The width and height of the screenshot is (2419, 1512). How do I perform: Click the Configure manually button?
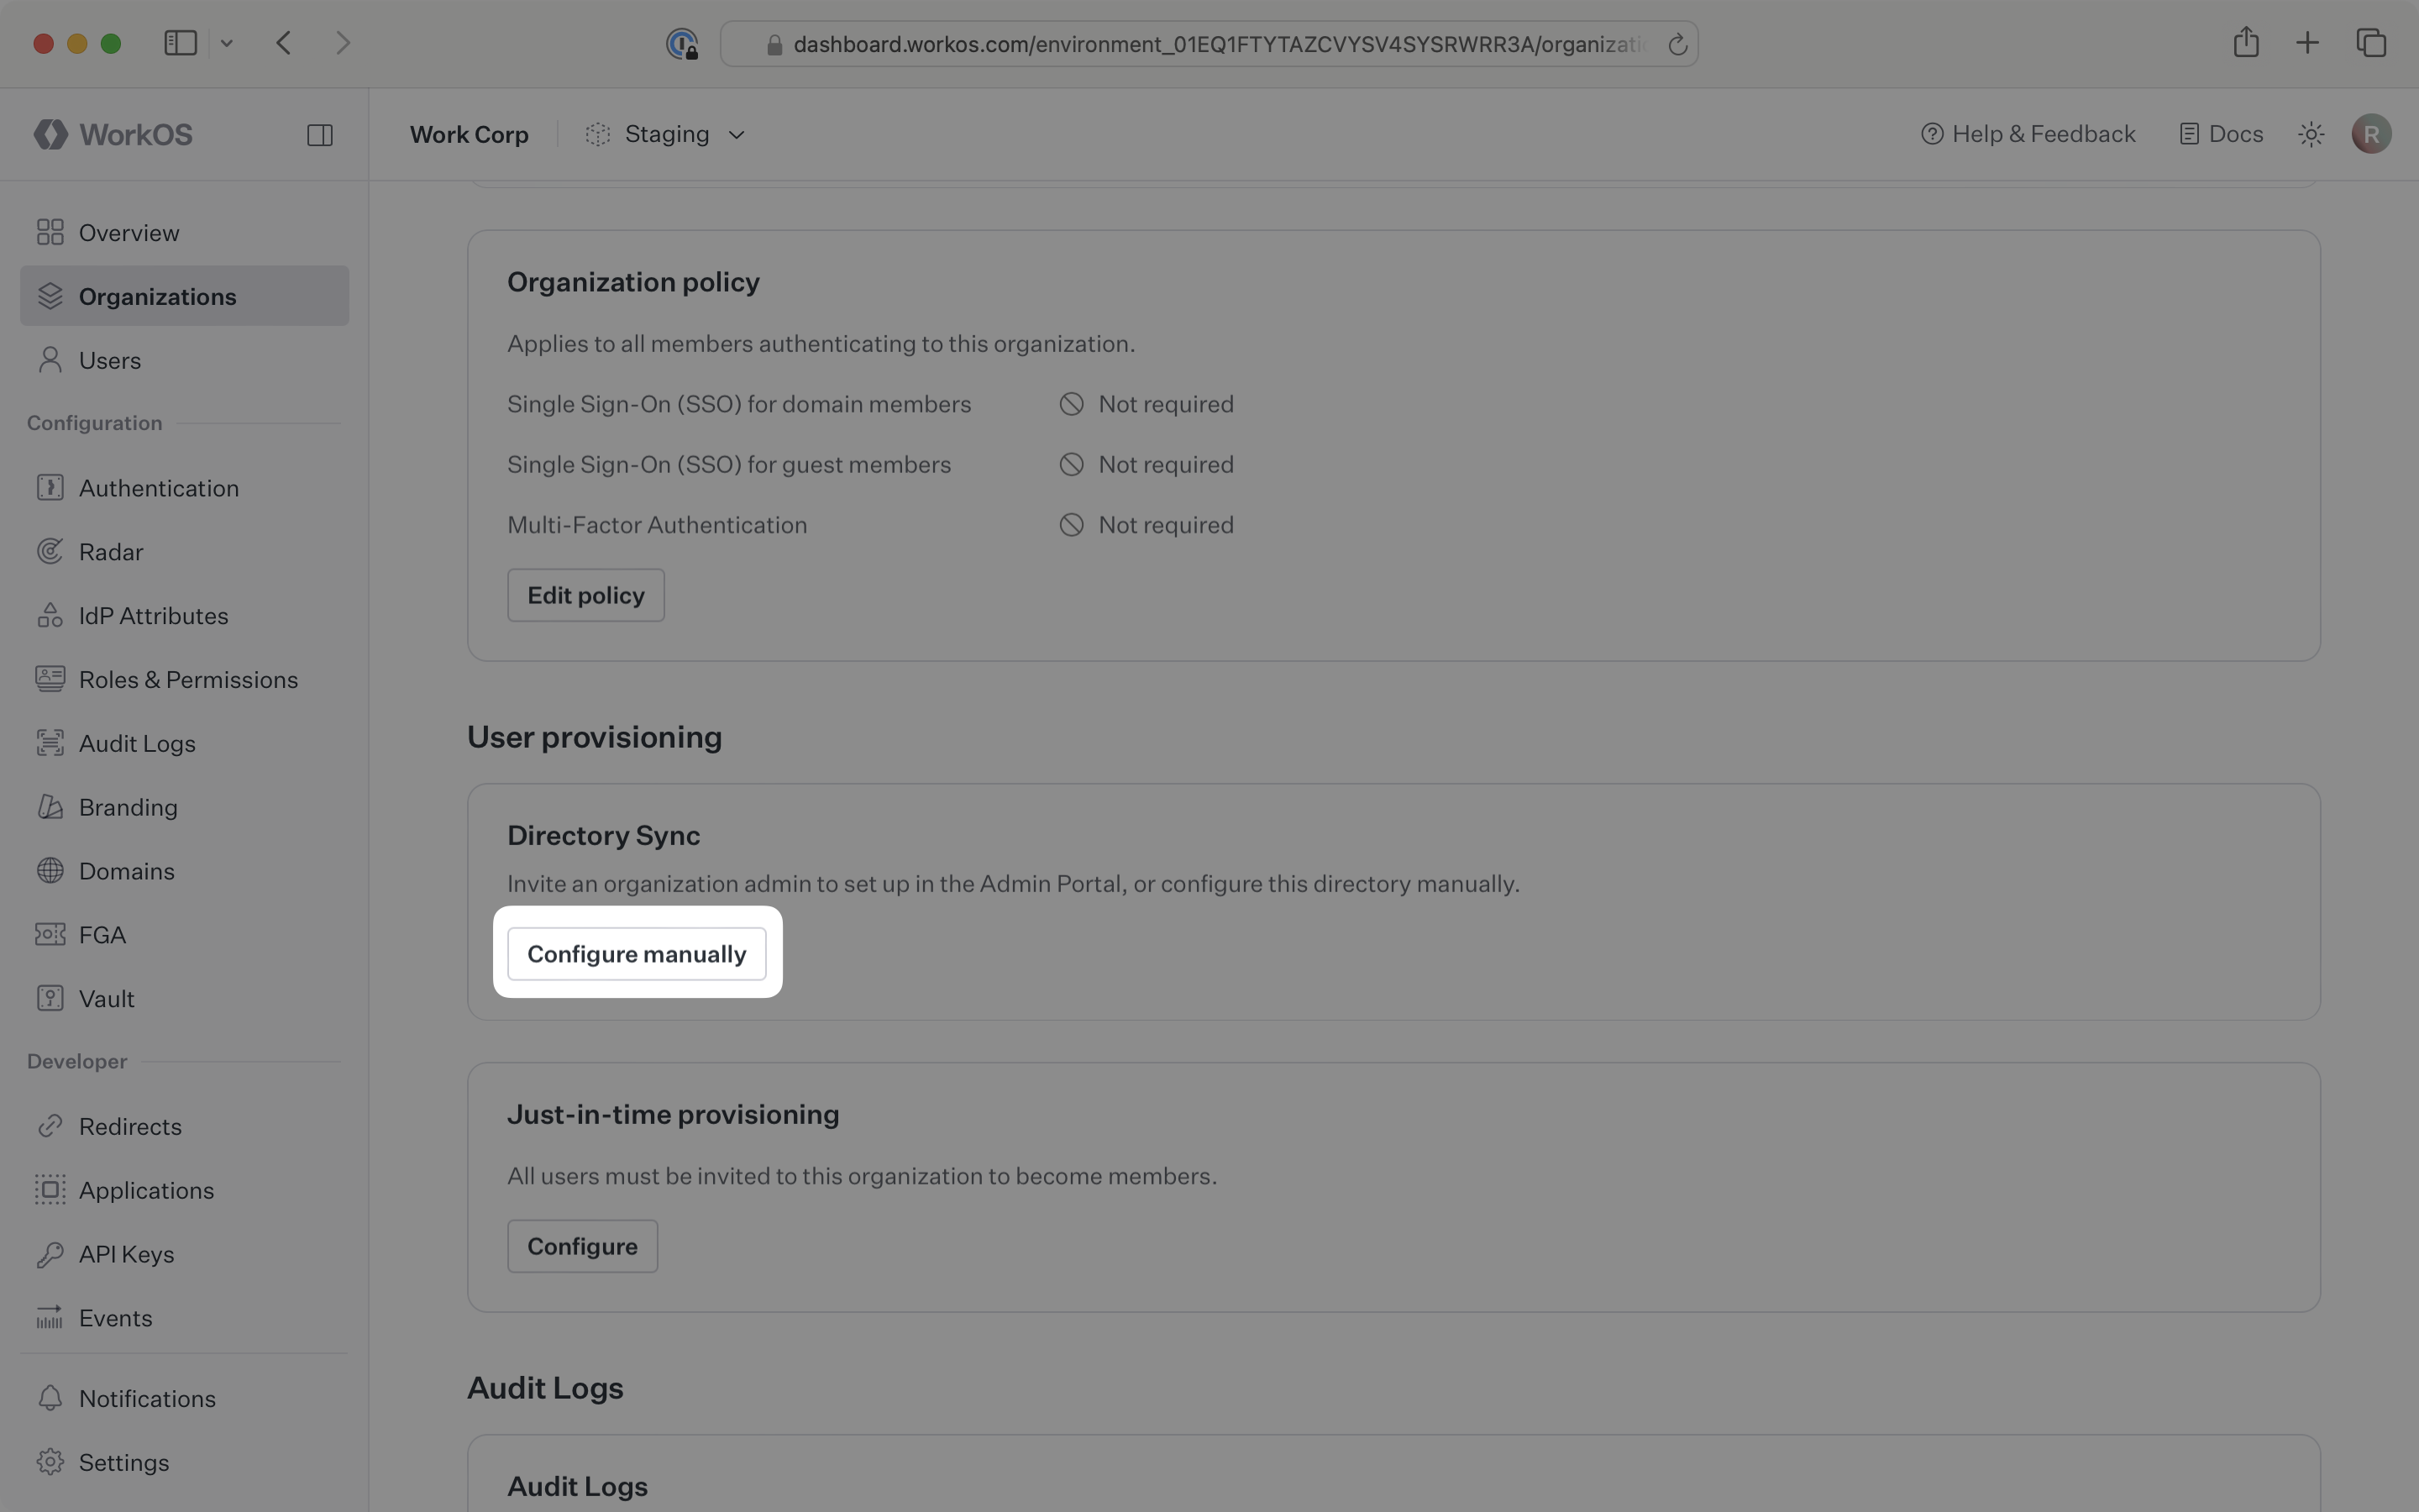(x=637, y=954)
